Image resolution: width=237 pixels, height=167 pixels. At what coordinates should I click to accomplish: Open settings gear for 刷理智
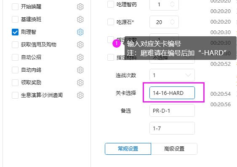tap(80, 32)
